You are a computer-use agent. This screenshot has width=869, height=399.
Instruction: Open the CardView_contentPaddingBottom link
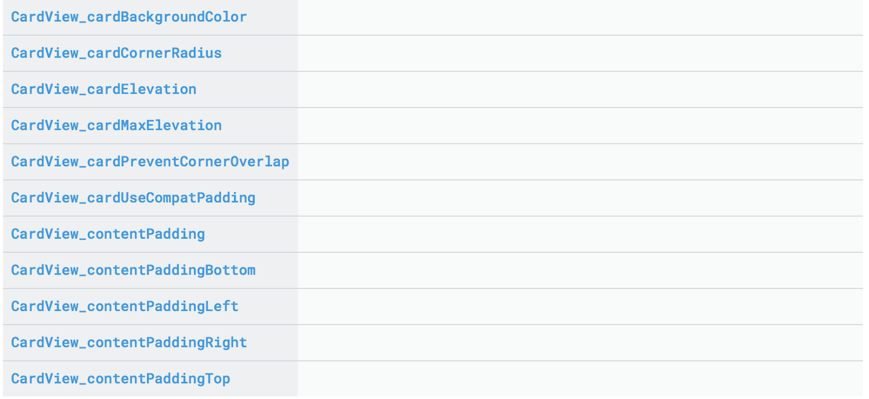coord(133,270)
